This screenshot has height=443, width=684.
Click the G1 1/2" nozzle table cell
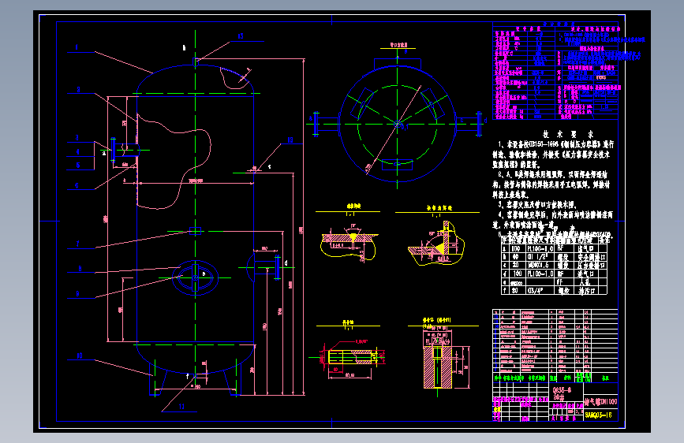[x=540, y=257]
